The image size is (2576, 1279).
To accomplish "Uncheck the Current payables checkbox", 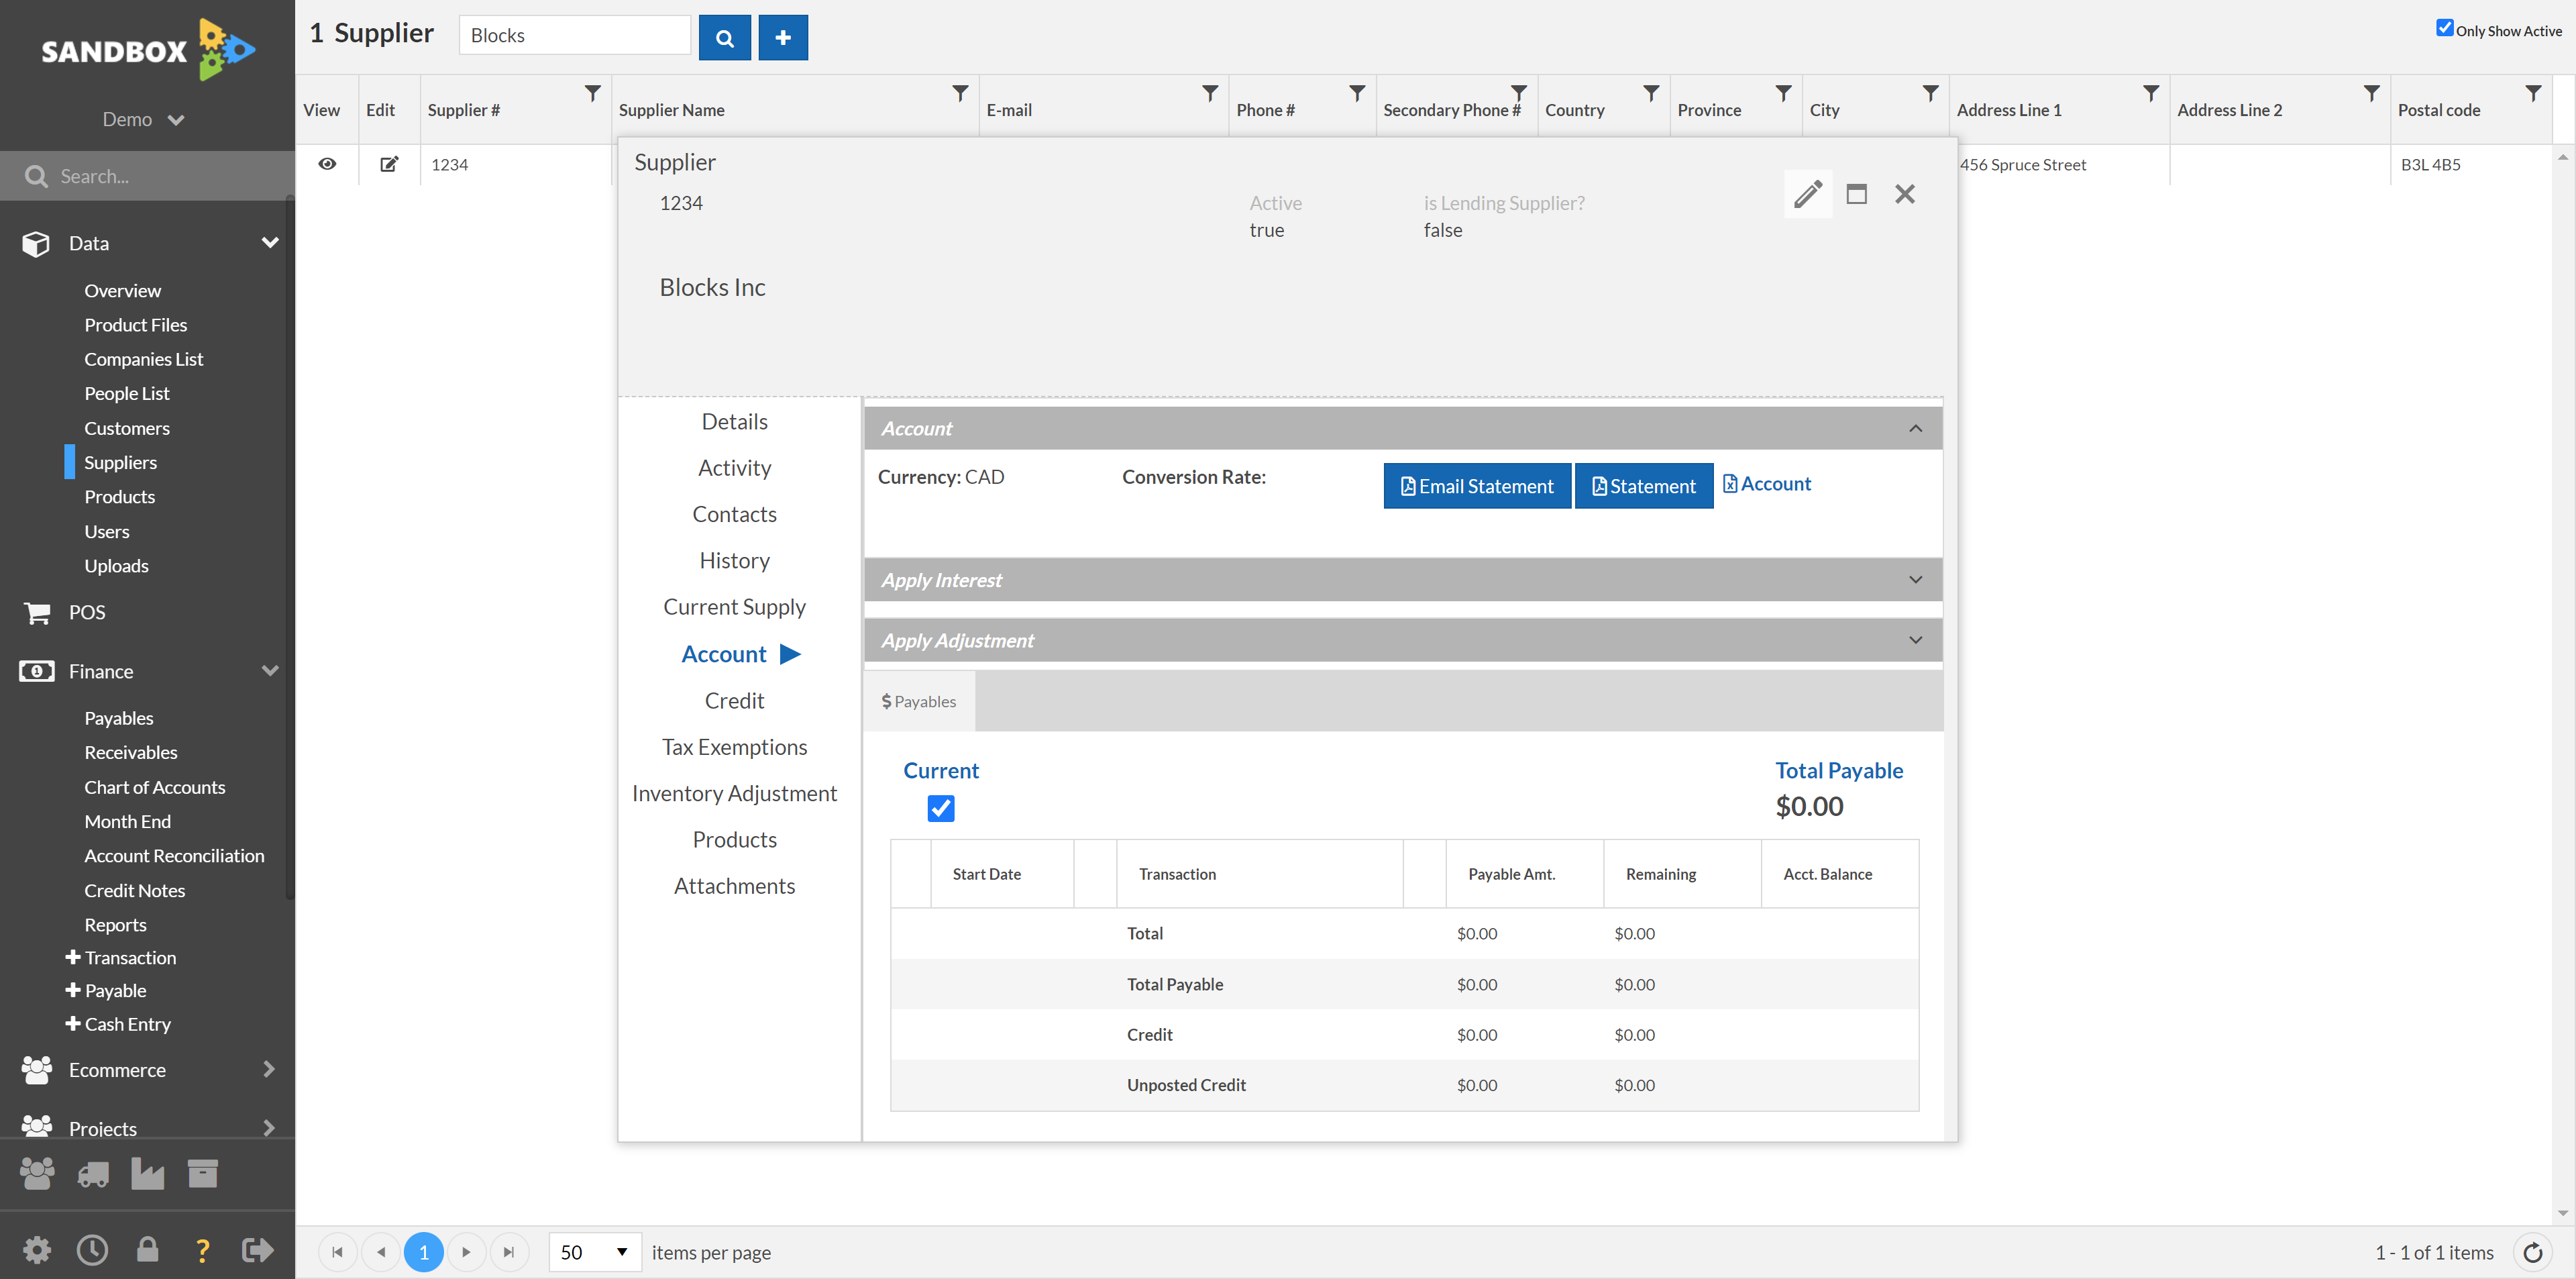I will point(940,808).
